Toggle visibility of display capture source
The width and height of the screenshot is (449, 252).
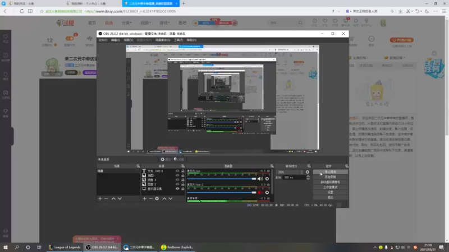pyautogui.click(x=177, y=189)
